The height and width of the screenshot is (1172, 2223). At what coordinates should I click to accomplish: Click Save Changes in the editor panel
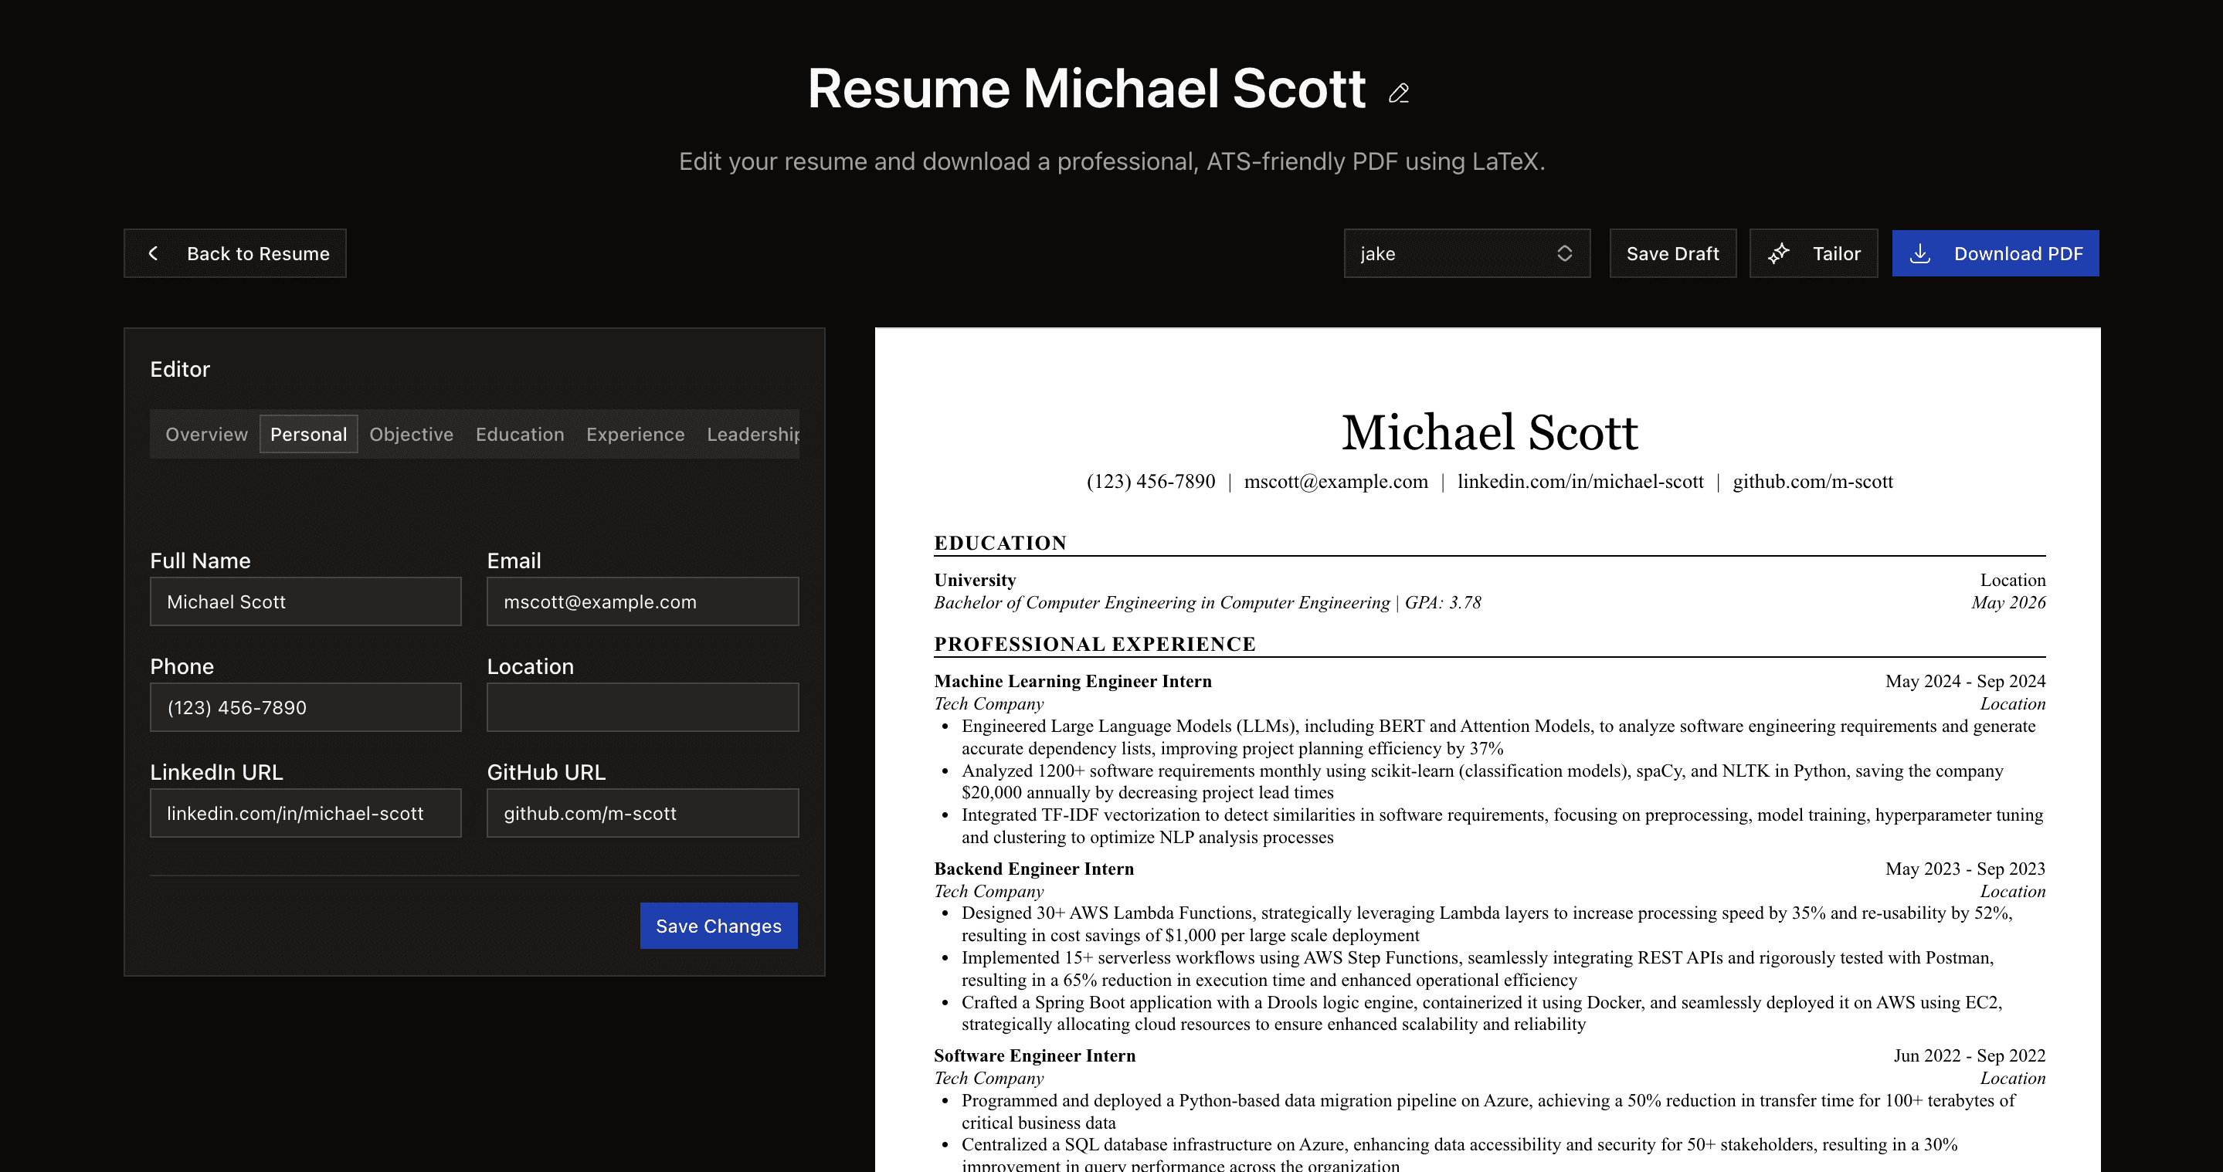(x=719, y=926)
